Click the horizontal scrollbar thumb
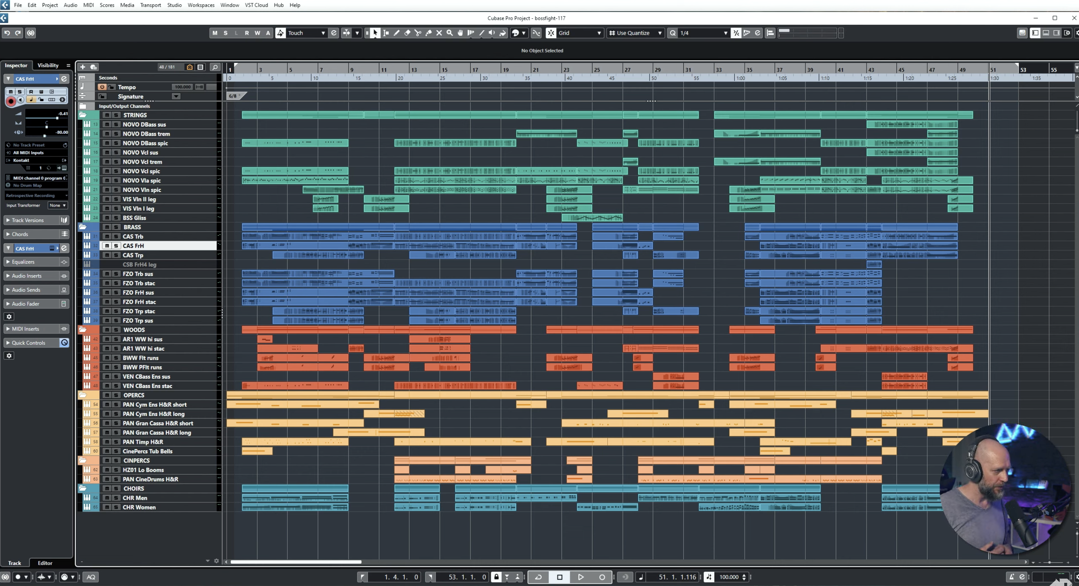 [296, 562]
